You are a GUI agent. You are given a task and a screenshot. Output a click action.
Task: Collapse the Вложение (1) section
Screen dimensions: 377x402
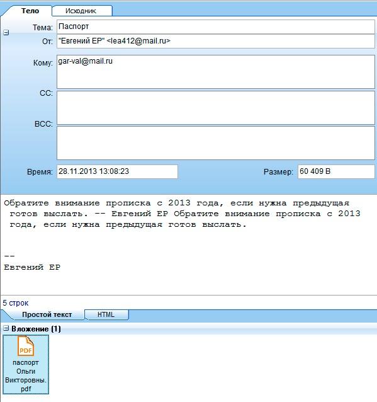[x=6, y=328]
